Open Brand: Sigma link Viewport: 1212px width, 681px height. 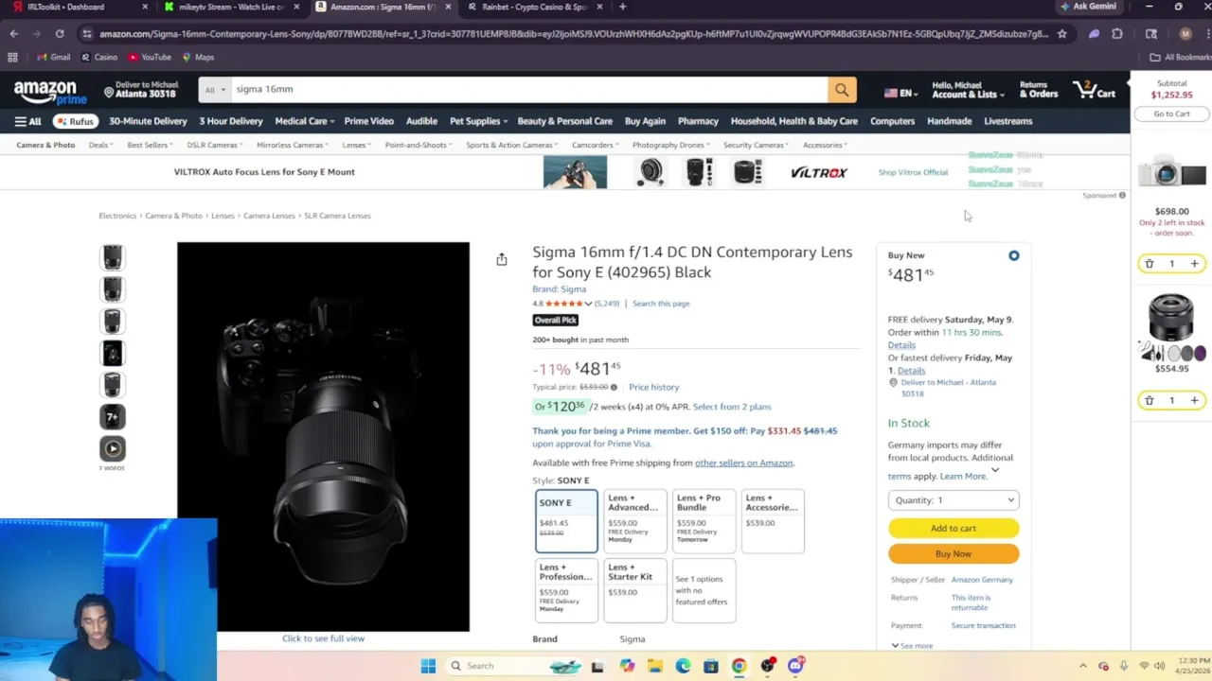point(559,289)
